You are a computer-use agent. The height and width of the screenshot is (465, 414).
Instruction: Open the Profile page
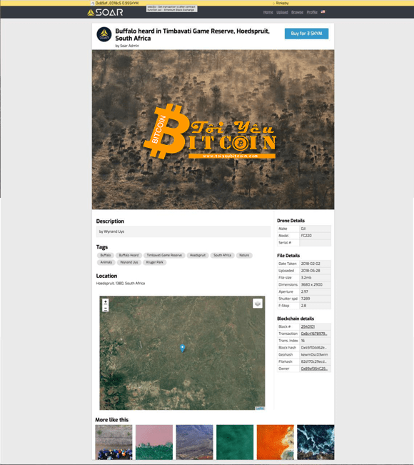click(x=312, y=12)
